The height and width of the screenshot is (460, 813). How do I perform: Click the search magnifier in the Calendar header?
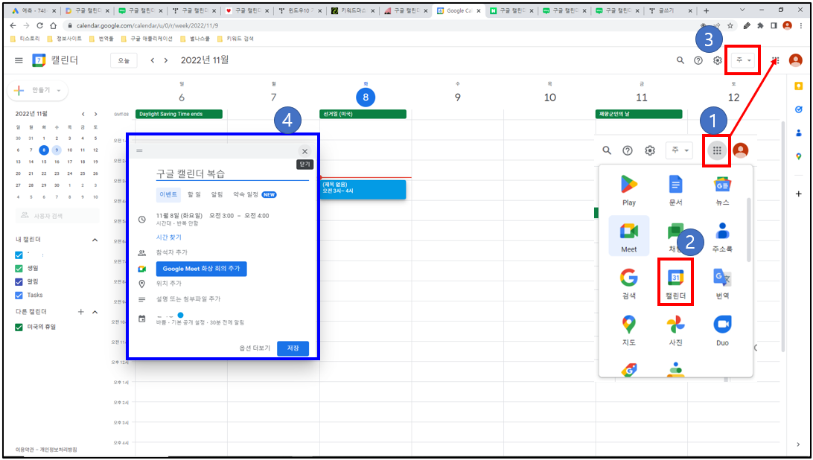coord(680,60)
